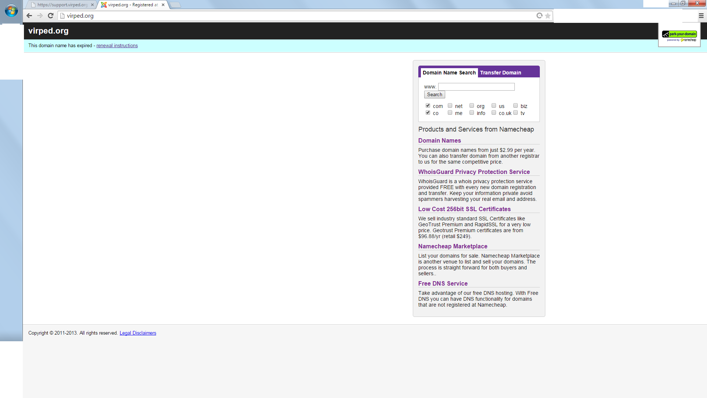Click the Search button
This screenshot has width=707, height=398.
pyautogui.click(x=435, y=95)
